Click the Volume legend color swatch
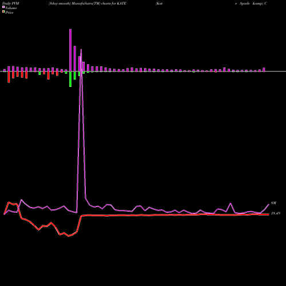 pyautogui.click(x=3, y=7)
